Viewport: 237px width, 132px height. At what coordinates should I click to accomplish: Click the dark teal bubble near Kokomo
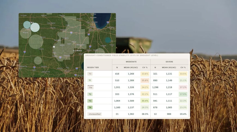click(108, 40)
